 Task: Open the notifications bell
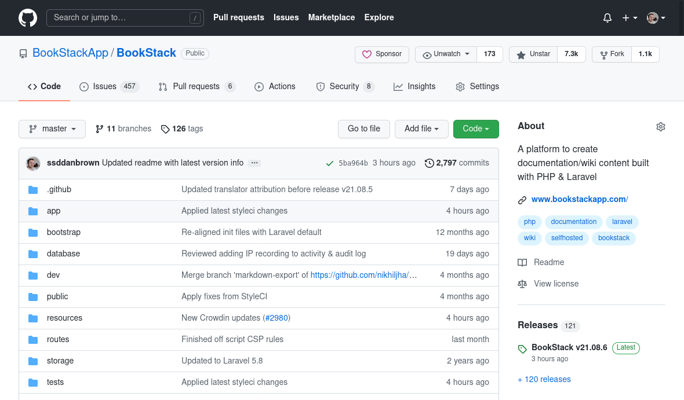click(607, 18)
